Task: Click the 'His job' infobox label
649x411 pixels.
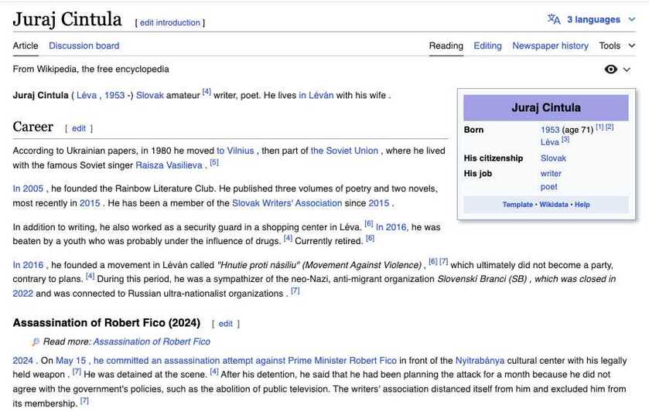Action: (x=477, y=173)
